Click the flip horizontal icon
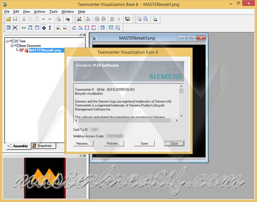 coord(87,28)
